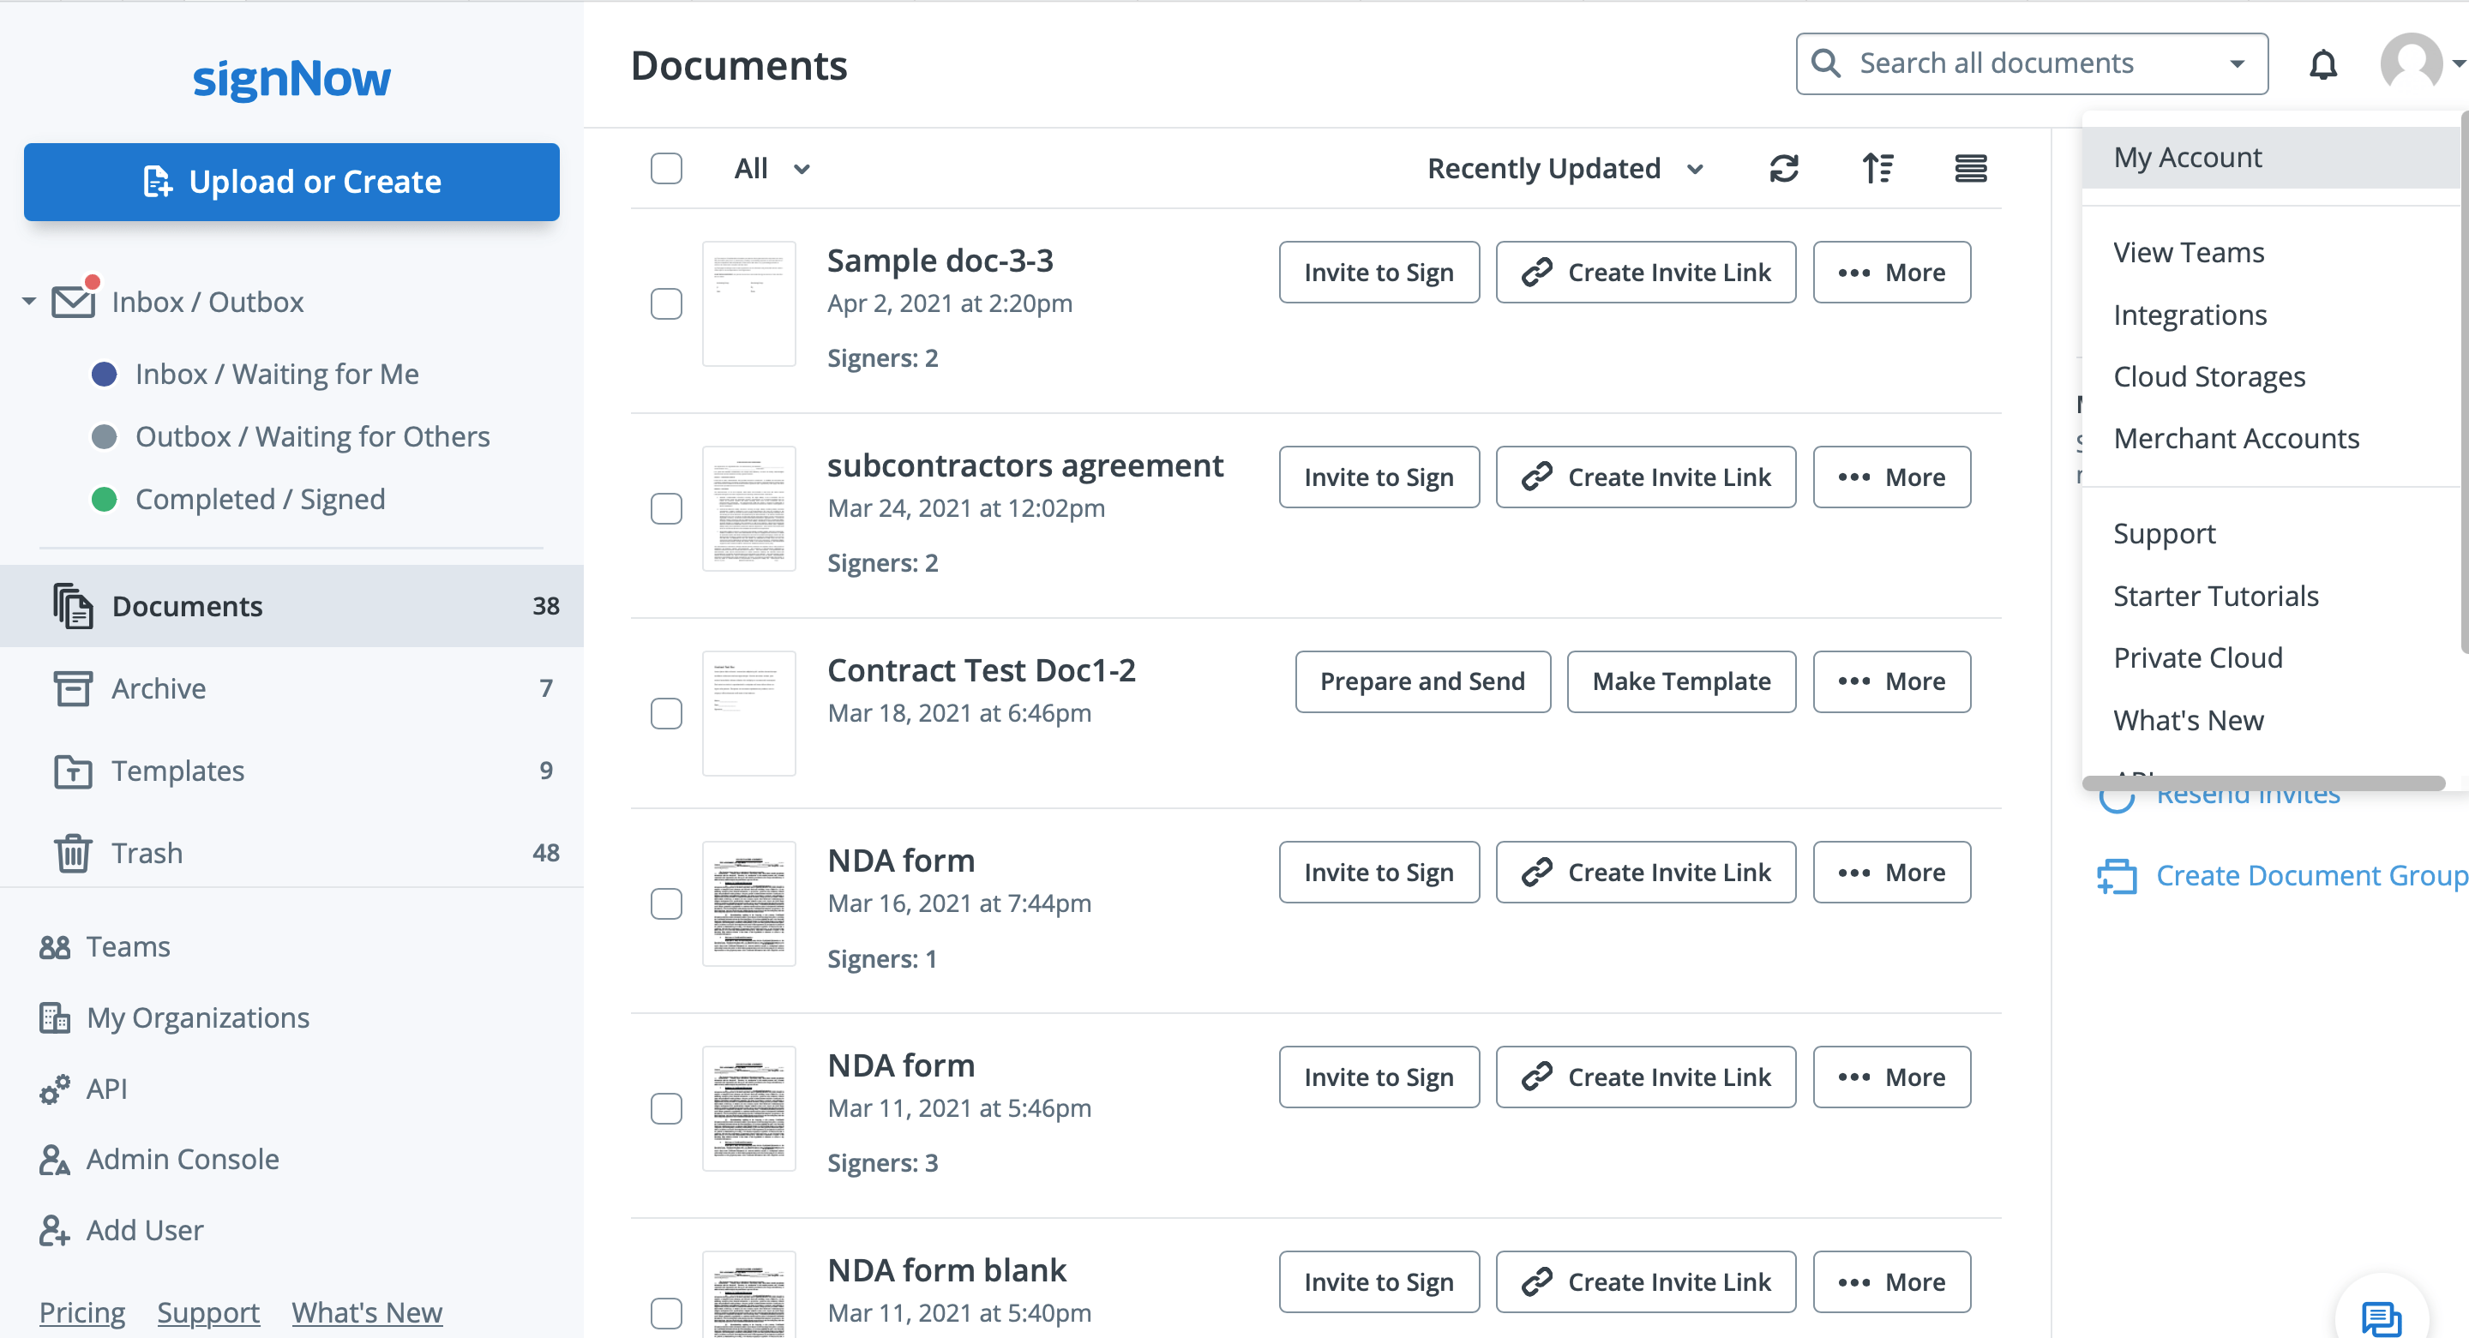
Task: Click the refresh documents icon
Action: (x=1783, y=169)
